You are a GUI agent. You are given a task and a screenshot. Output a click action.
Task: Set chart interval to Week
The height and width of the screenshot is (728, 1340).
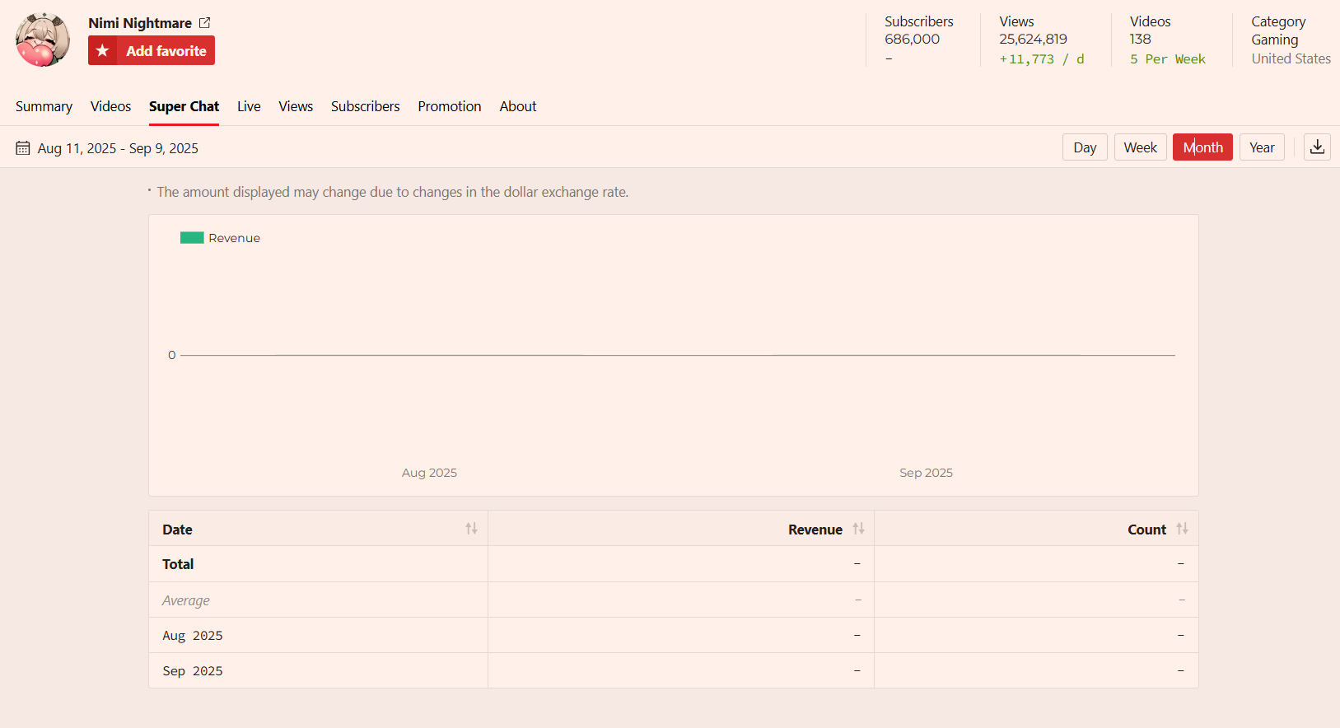click(x=1140, y=147)
